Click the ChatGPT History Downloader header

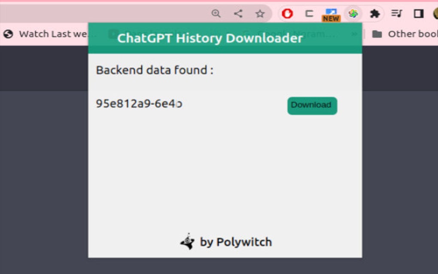[x=210, y=38]
